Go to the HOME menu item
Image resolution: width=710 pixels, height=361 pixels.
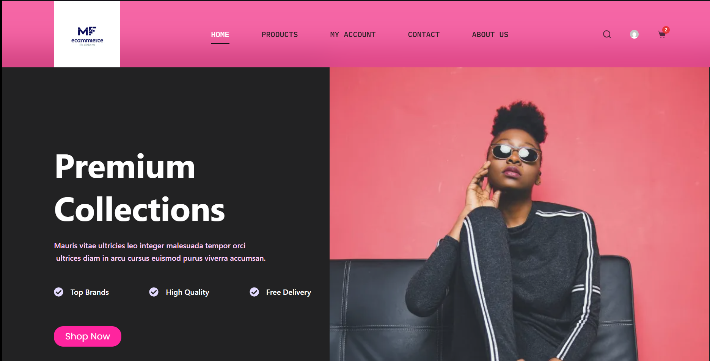pos(220,34)
